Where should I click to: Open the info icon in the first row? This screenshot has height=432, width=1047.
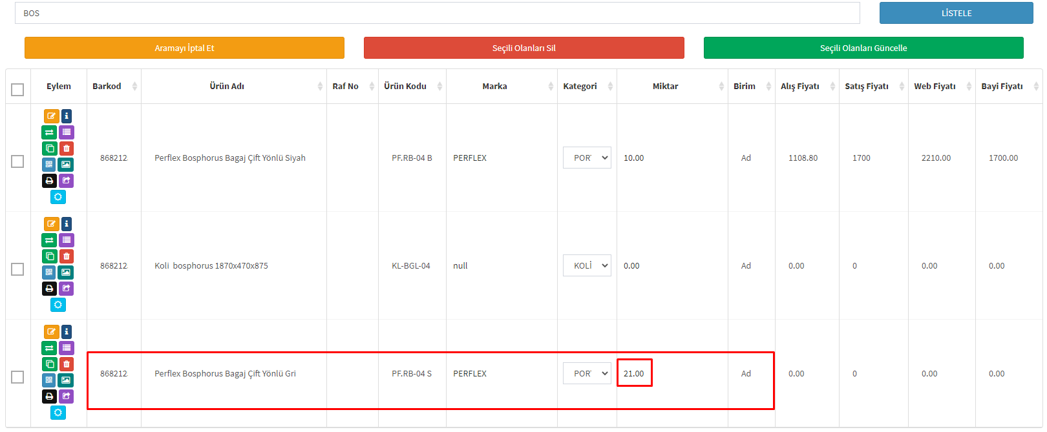(67, 116)
